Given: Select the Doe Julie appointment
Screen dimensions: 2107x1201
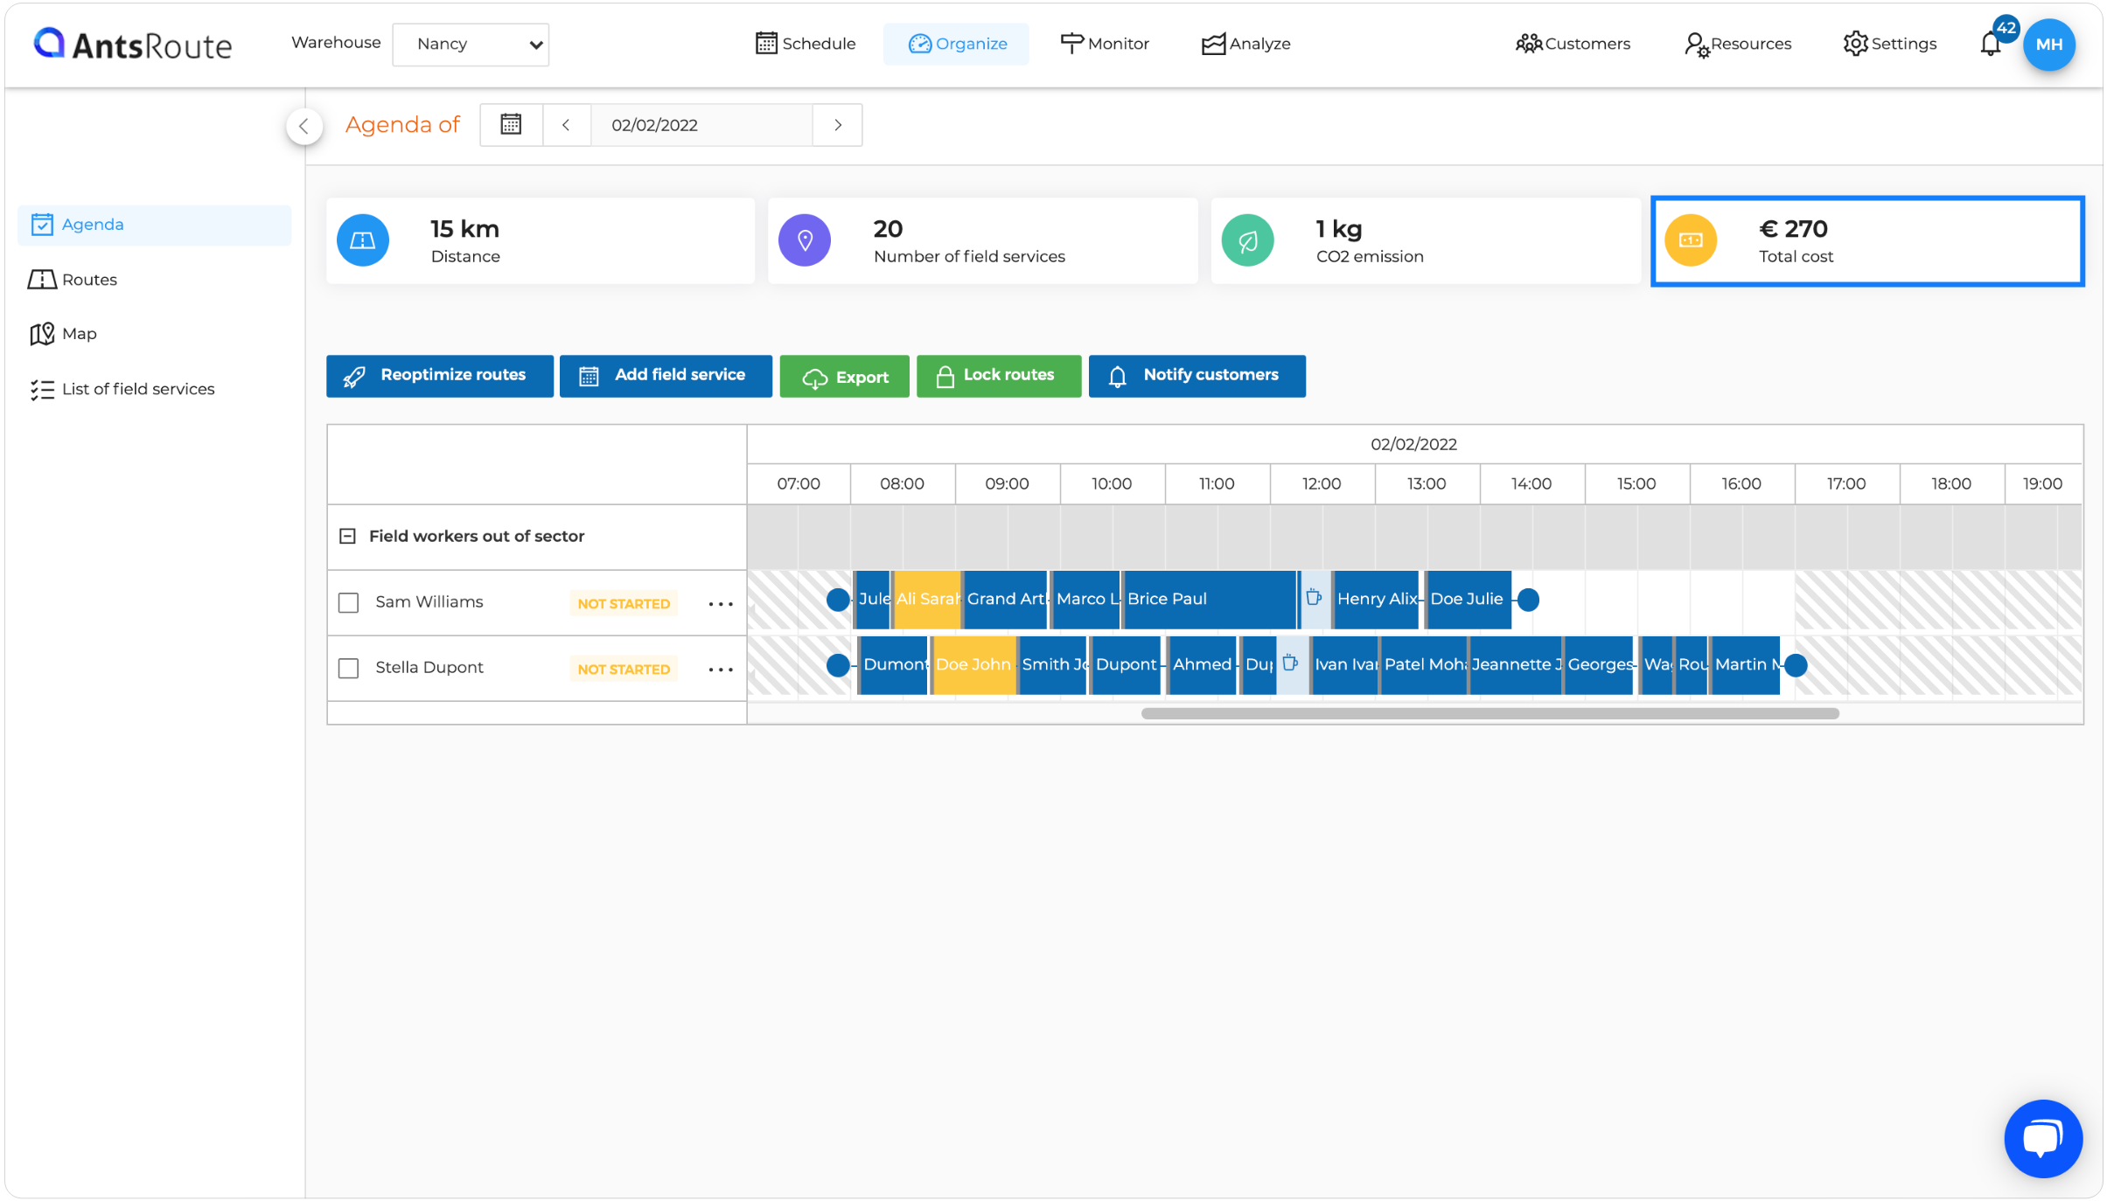Looking at the screenshot, I should pos(1469,600).
